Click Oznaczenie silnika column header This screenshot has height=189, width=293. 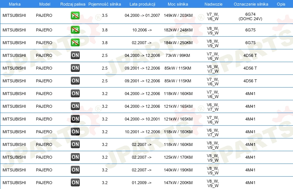coord(251,4)
